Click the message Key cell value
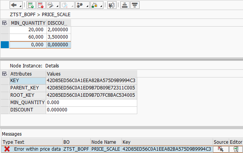 tap(167, 149)
